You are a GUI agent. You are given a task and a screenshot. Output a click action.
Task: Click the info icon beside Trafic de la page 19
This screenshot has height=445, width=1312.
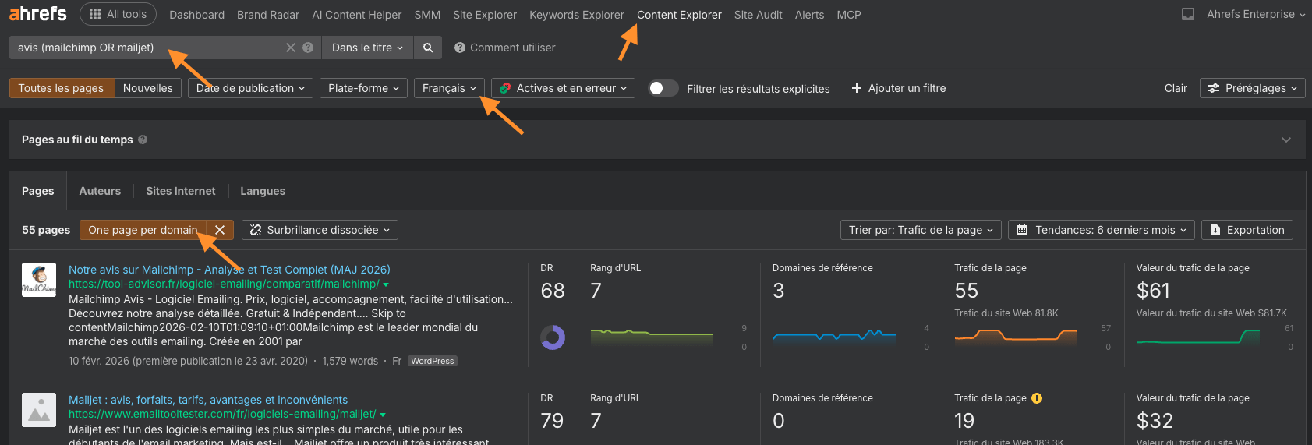pos(1037,398)
